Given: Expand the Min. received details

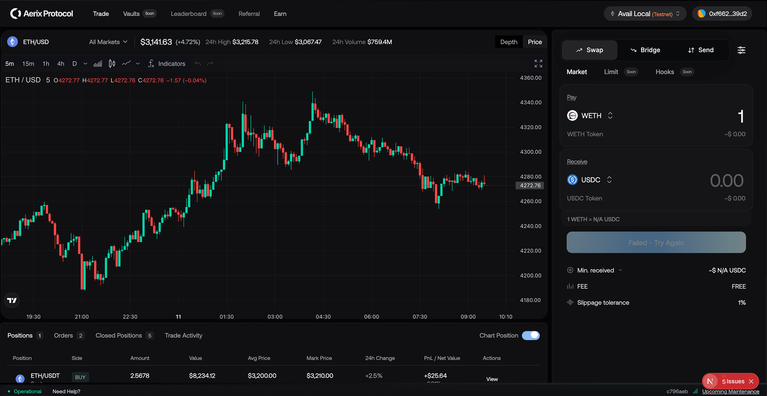Looking at the screenshot, I should 621,270.
